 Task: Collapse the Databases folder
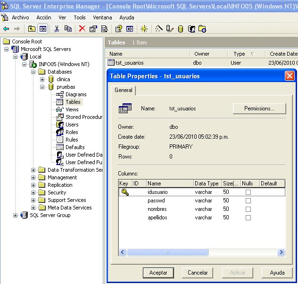33,72
